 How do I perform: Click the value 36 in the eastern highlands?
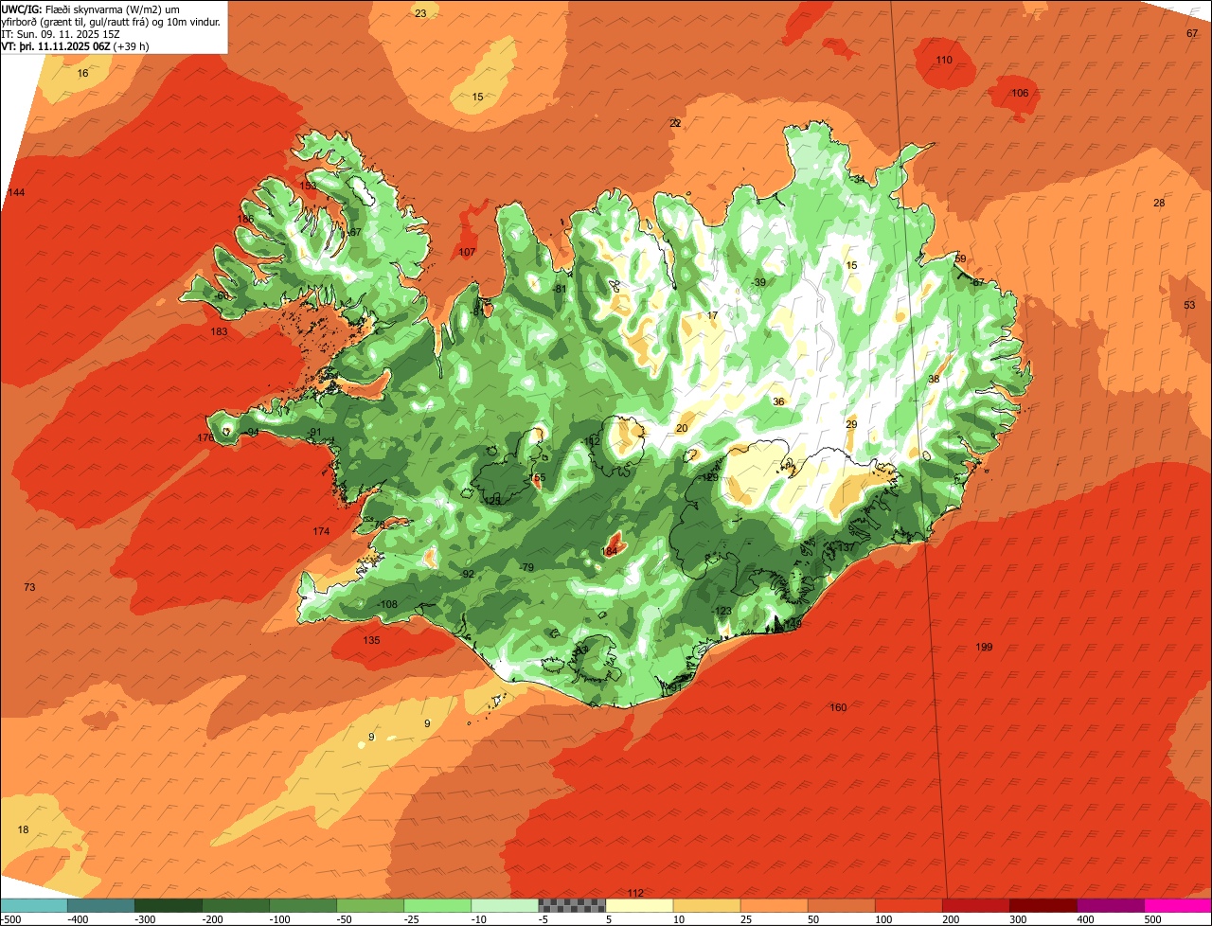(778, 402)
